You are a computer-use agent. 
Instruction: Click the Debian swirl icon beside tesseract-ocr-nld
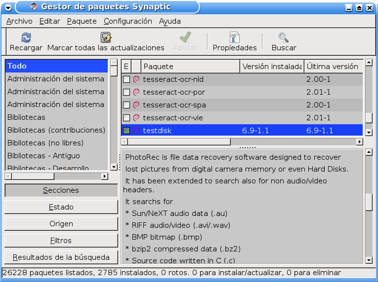136,79
